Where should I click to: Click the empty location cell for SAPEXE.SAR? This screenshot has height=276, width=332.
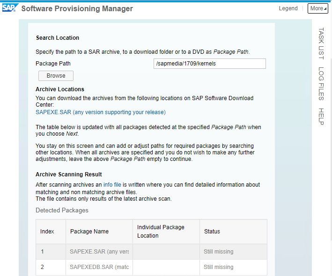[166, 252]
